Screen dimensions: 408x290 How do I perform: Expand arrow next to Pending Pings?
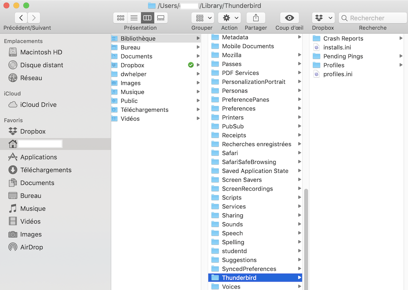(401, 56)
